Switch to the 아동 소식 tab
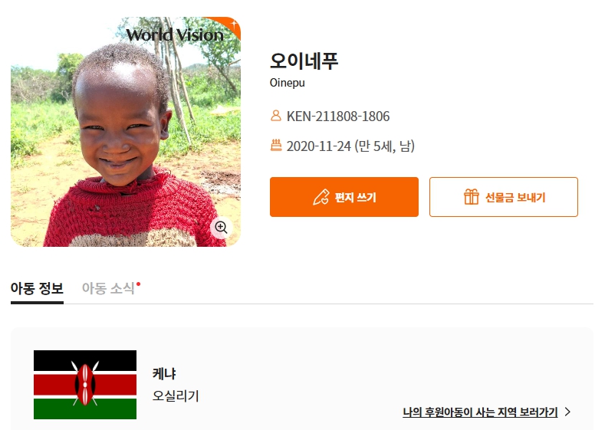595x430 pixels. click(x=110, y=288)
